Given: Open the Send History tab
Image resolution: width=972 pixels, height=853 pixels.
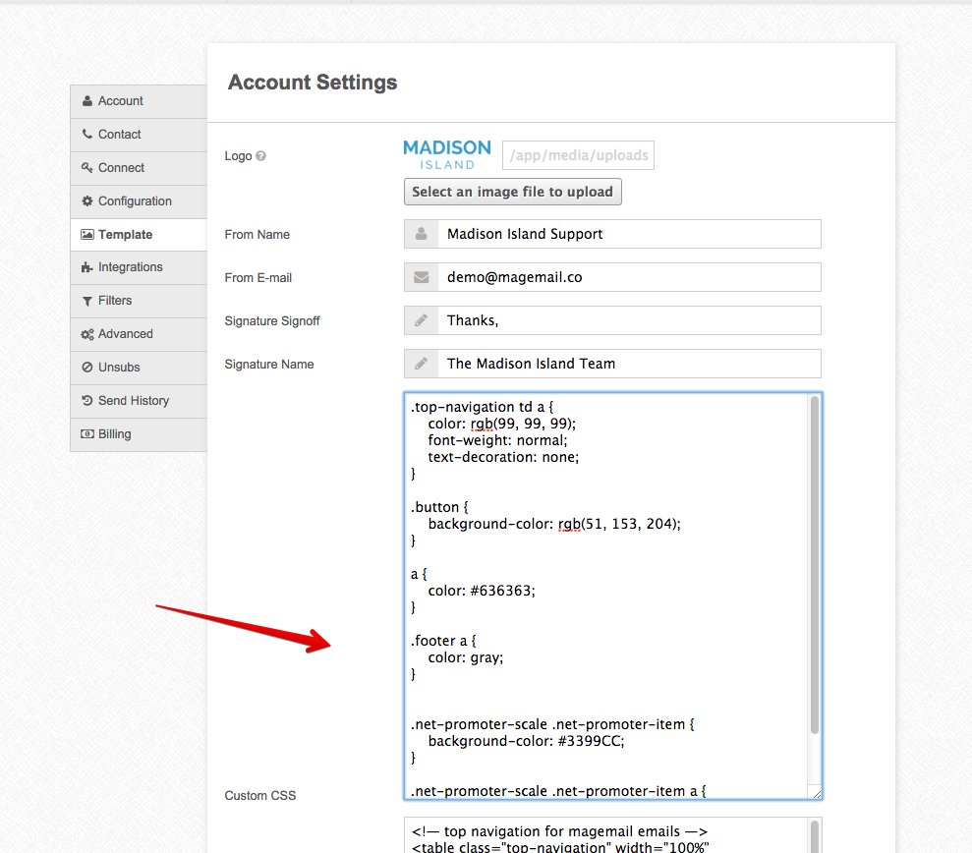Looking at the screenshot, I should coord(139,401).
